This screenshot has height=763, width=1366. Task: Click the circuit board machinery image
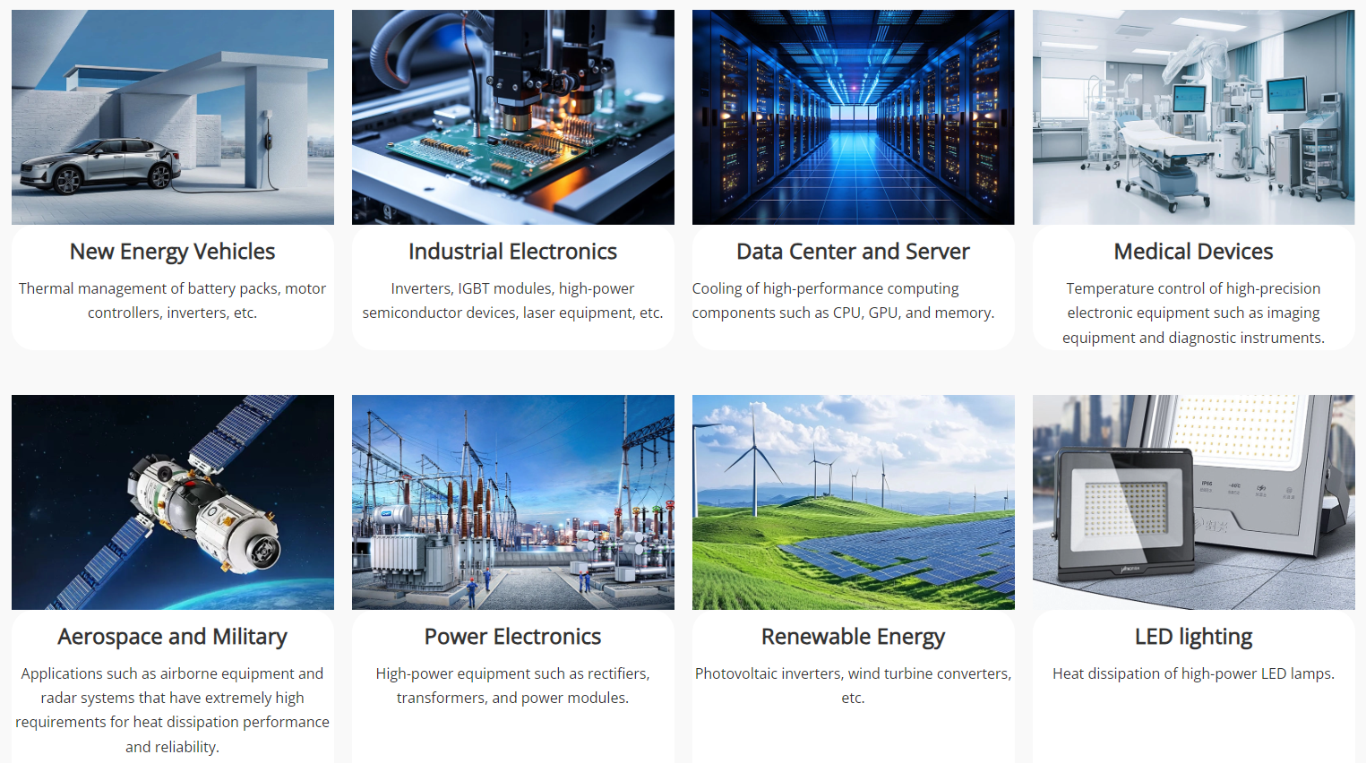[x=513, y=117]
